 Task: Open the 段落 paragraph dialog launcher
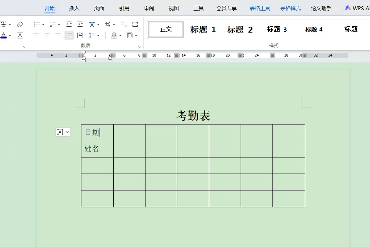(139, 48)
